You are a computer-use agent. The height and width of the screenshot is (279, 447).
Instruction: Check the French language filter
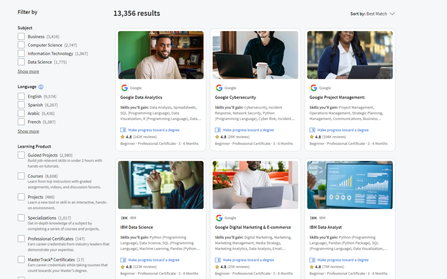21,122
